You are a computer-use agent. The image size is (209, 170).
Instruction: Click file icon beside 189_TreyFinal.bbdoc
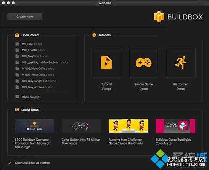[17, 56]
